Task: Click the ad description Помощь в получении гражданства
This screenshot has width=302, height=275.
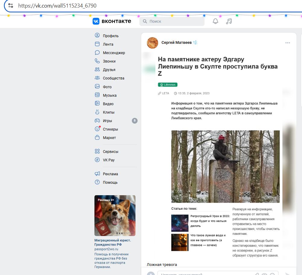Action: [112, 260]
